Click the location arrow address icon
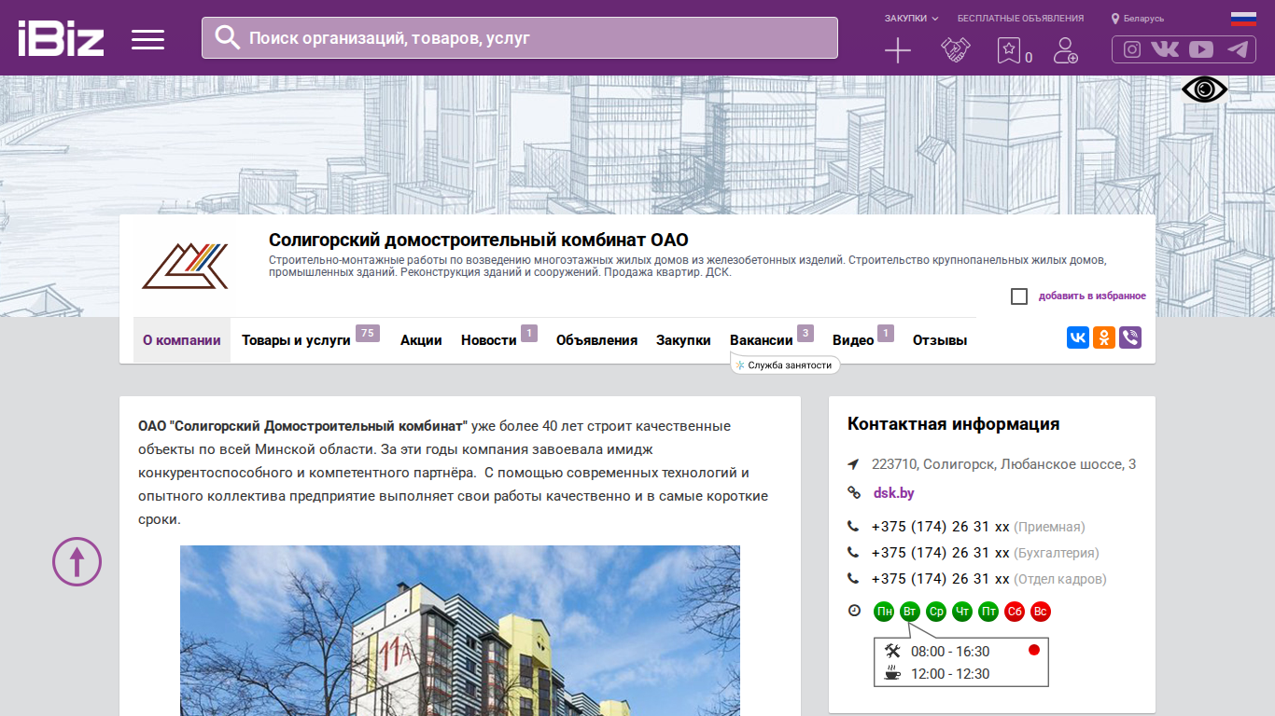Image resolution: width=1275 pixels, height=716 pixels. (x=853, y=464)
